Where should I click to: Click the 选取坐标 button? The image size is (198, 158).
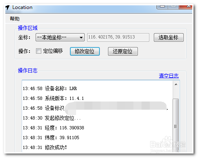[x=169, y=37]
